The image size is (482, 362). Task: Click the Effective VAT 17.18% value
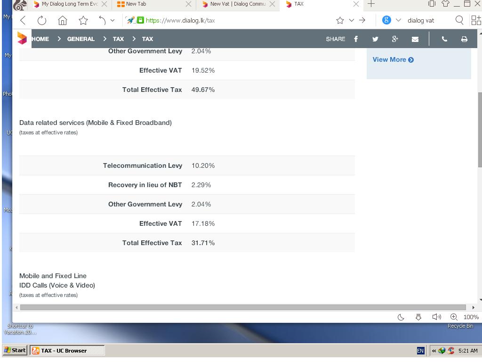pyautogui.click(x=203, y=223)
